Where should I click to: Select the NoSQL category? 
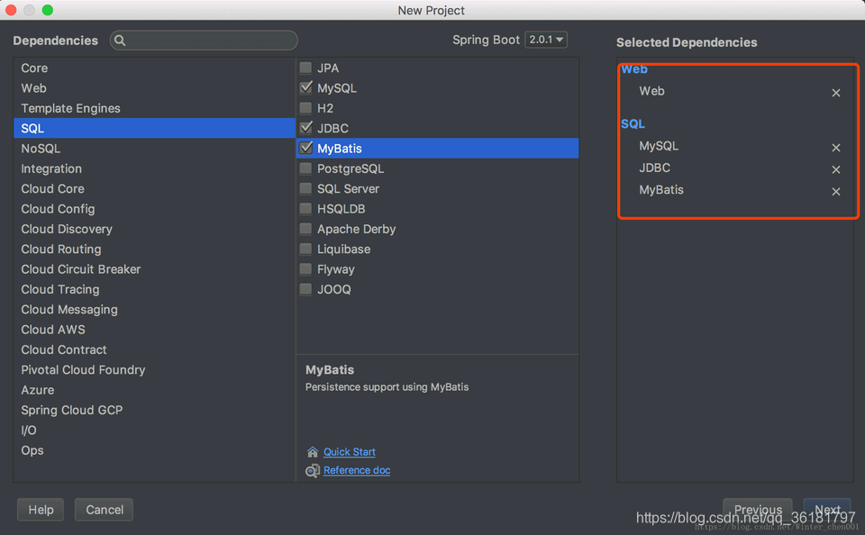coord(154,149)
